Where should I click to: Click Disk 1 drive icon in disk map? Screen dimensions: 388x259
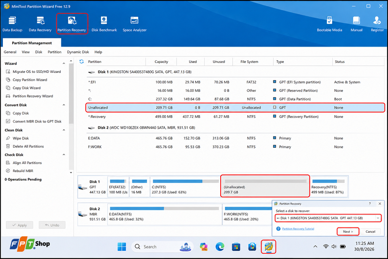pos(82,187)
